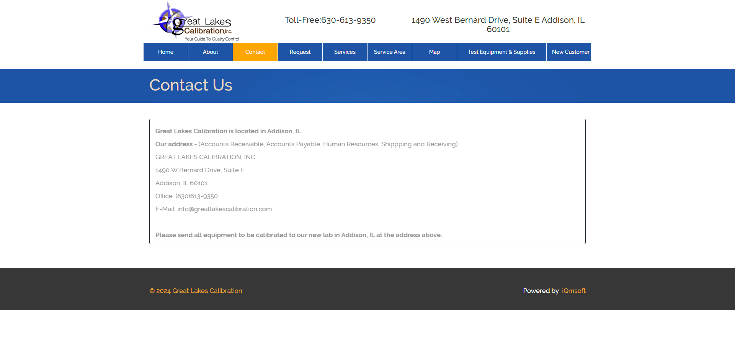This screenshot has height=364, width=735.
Task: Click the 2024 Great Lakes Calibration copyright
Action: click(196, 291)
